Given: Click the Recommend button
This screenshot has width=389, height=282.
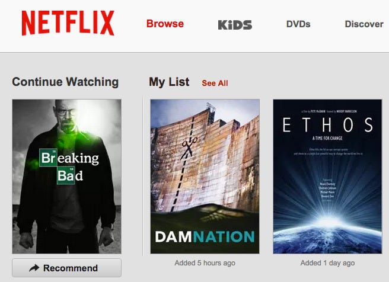Looking at the screenshot, I should 67,268.
